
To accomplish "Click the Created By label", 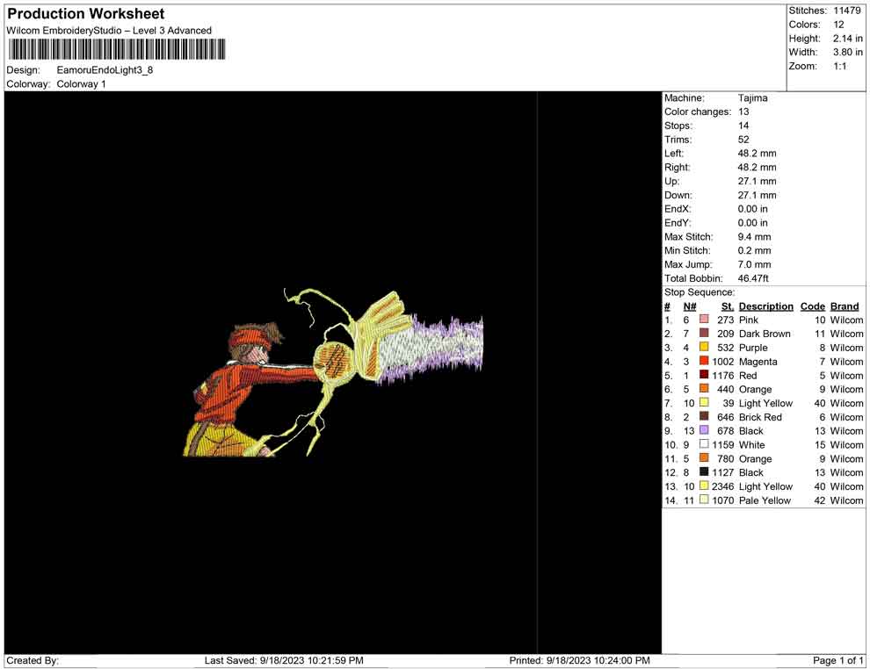I will [33, 660].
